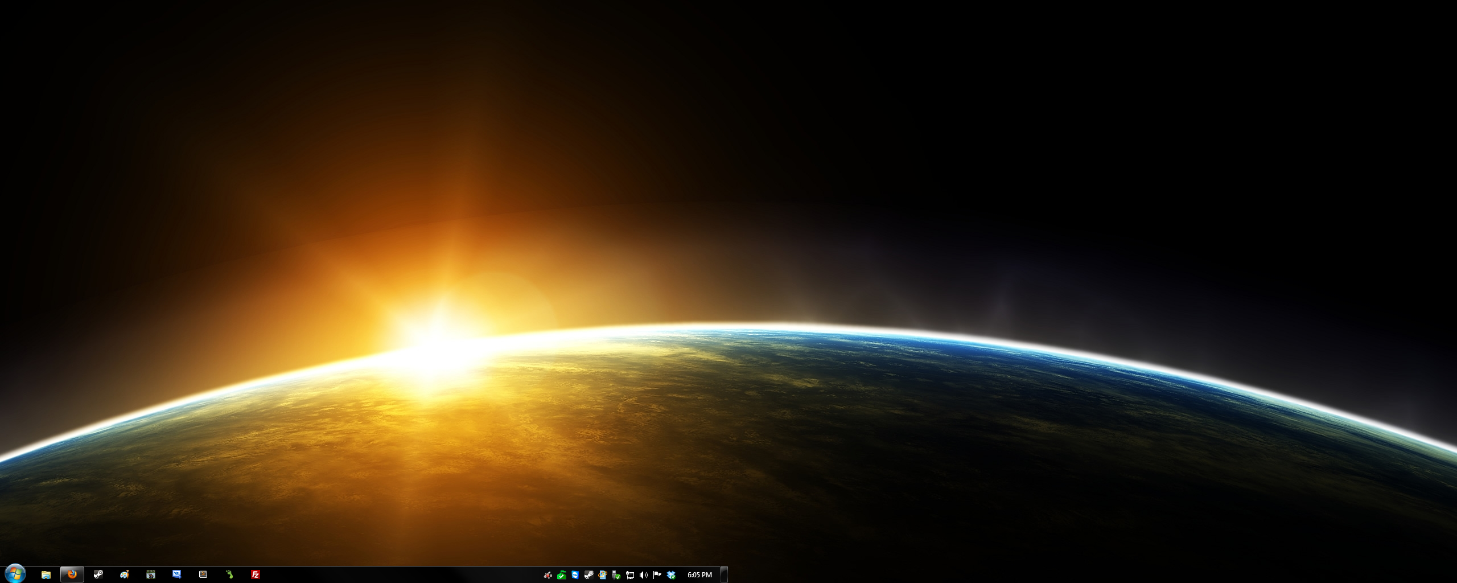Open network connection tray icon
This screenshot has height=583, width=1457.
[630, 575]
